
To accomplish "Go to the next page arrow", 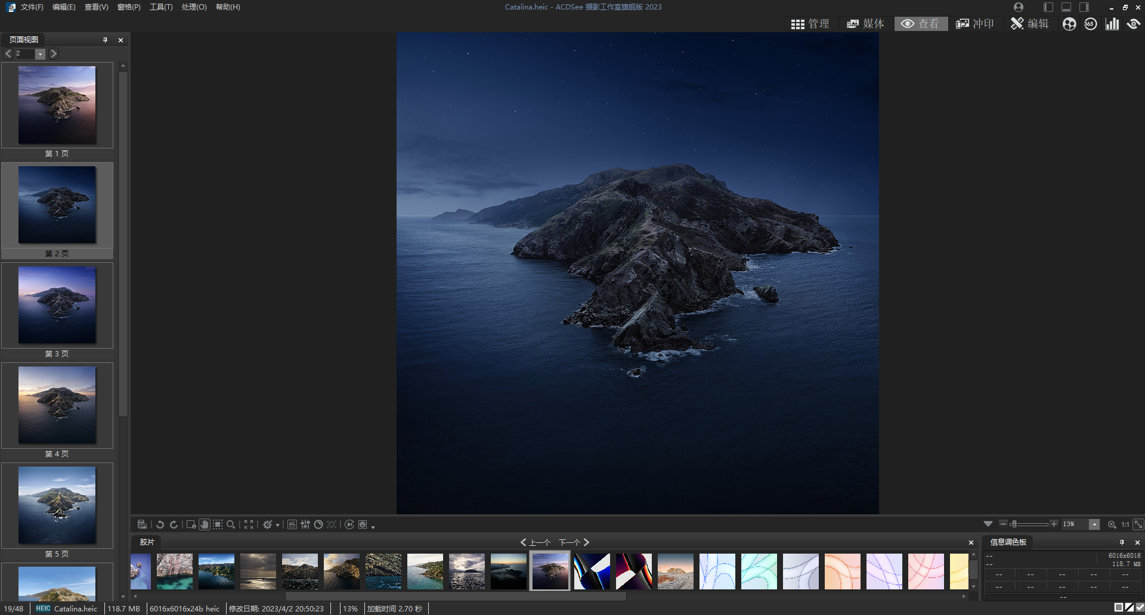I will point(53,54).
